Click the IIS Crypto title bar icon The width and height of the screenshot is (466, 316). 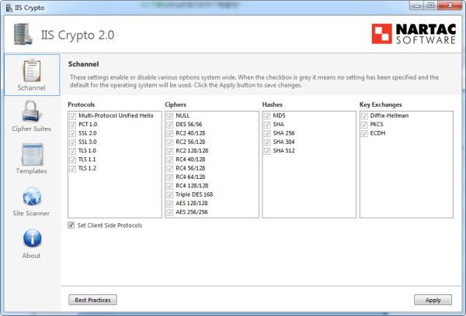tap(9, 8)
